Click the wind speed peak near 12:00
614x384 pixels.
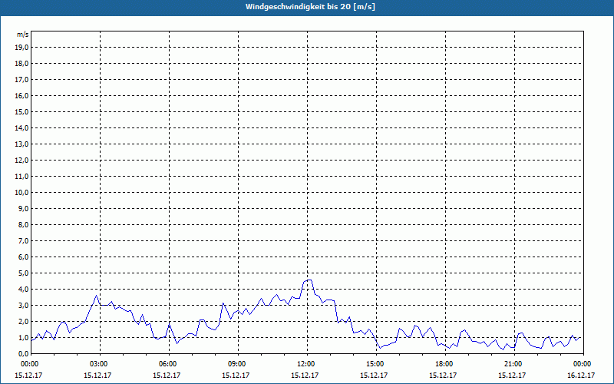(x=309, y=280)
